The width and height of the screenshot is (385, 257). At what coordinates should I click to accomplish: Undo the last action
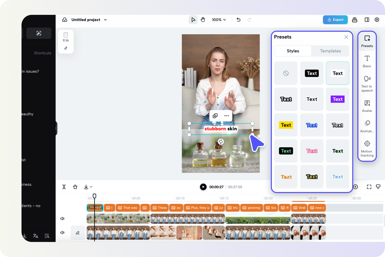(239, 20)
